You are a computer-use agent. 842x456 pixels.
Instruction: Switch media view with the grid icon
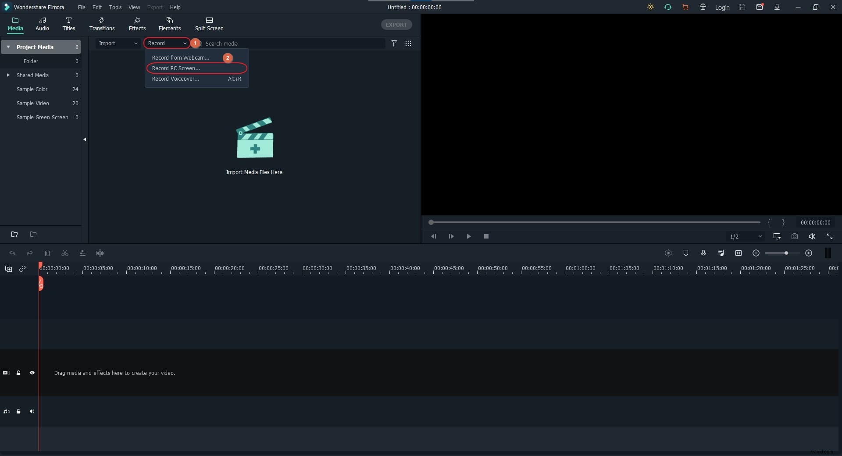tap(408, 43)
